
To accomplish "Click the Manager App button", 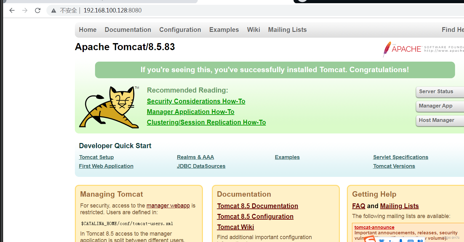I will coord(440,106).
